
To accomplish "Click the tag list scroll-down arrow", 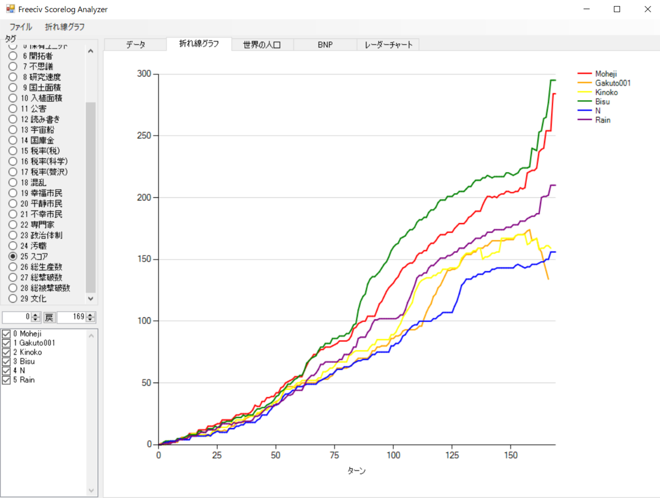I will pyautogui.click(x=91, y=298).
